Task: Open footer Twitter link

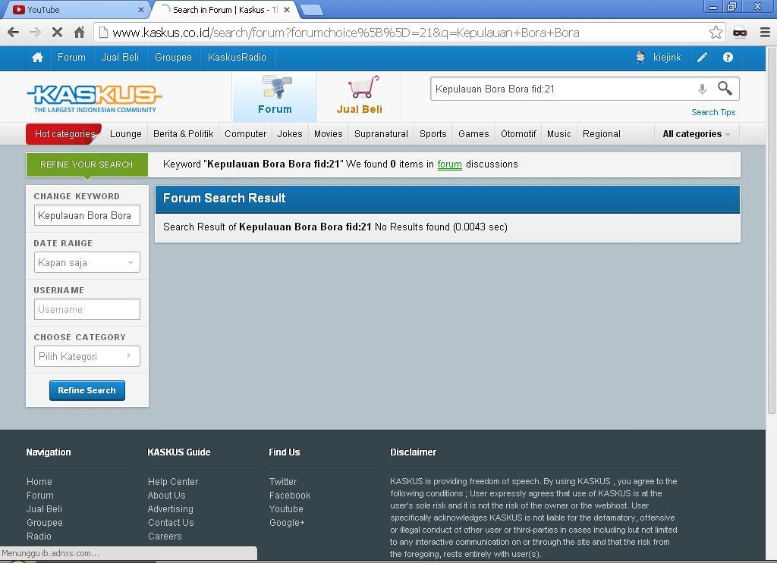Action: tap(283, 481)
